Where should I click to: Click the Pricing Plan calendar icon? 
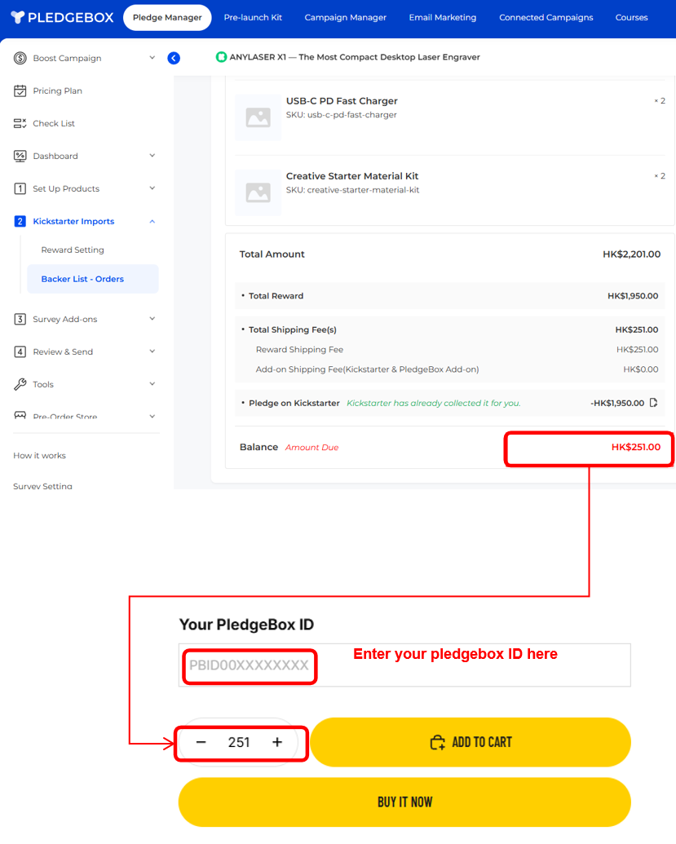point(20,91)
